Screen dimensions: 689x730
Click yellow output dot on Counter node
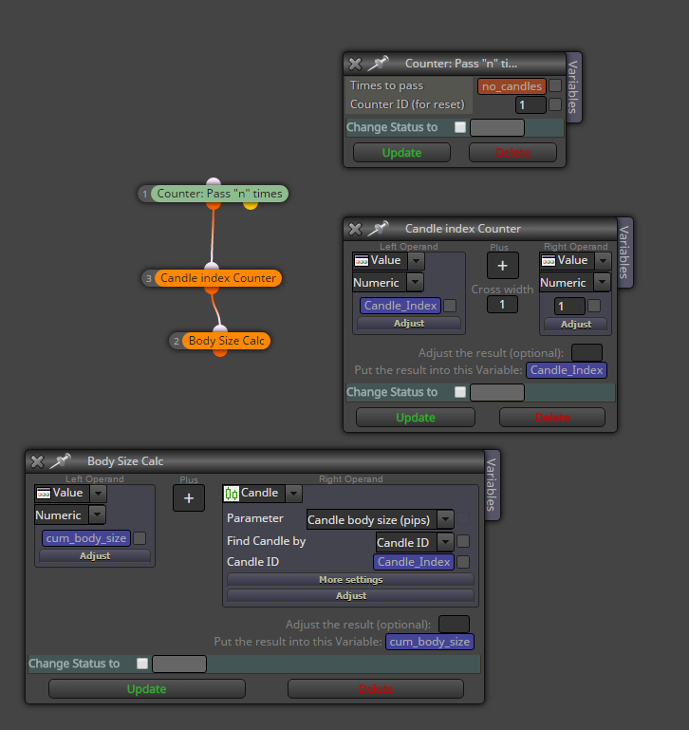pos(251,204)
